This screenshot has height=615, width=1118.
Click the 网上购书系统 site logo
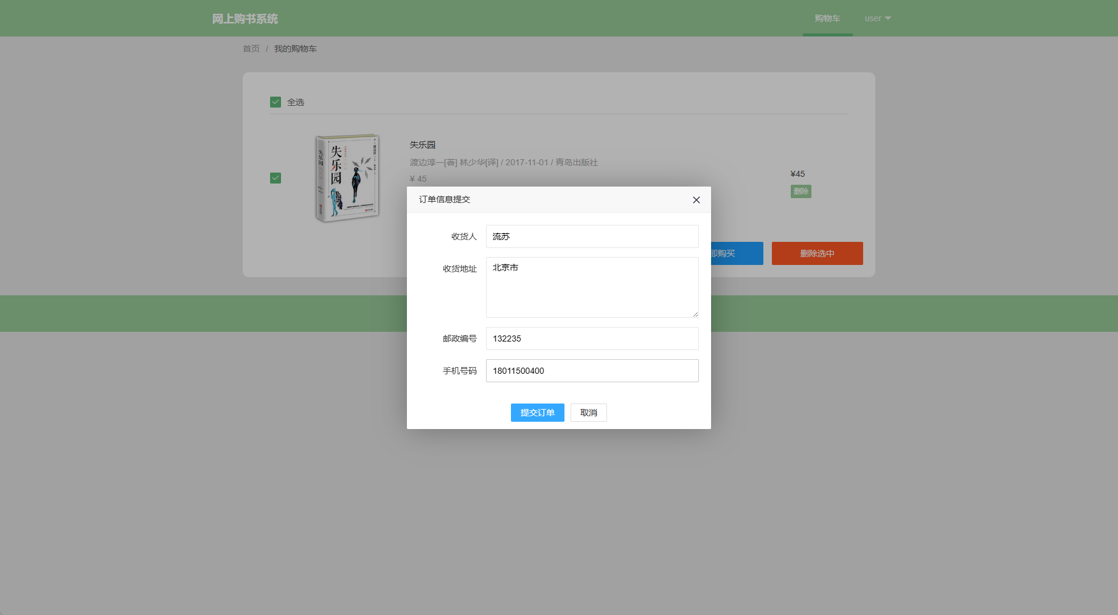coord(245,19)
